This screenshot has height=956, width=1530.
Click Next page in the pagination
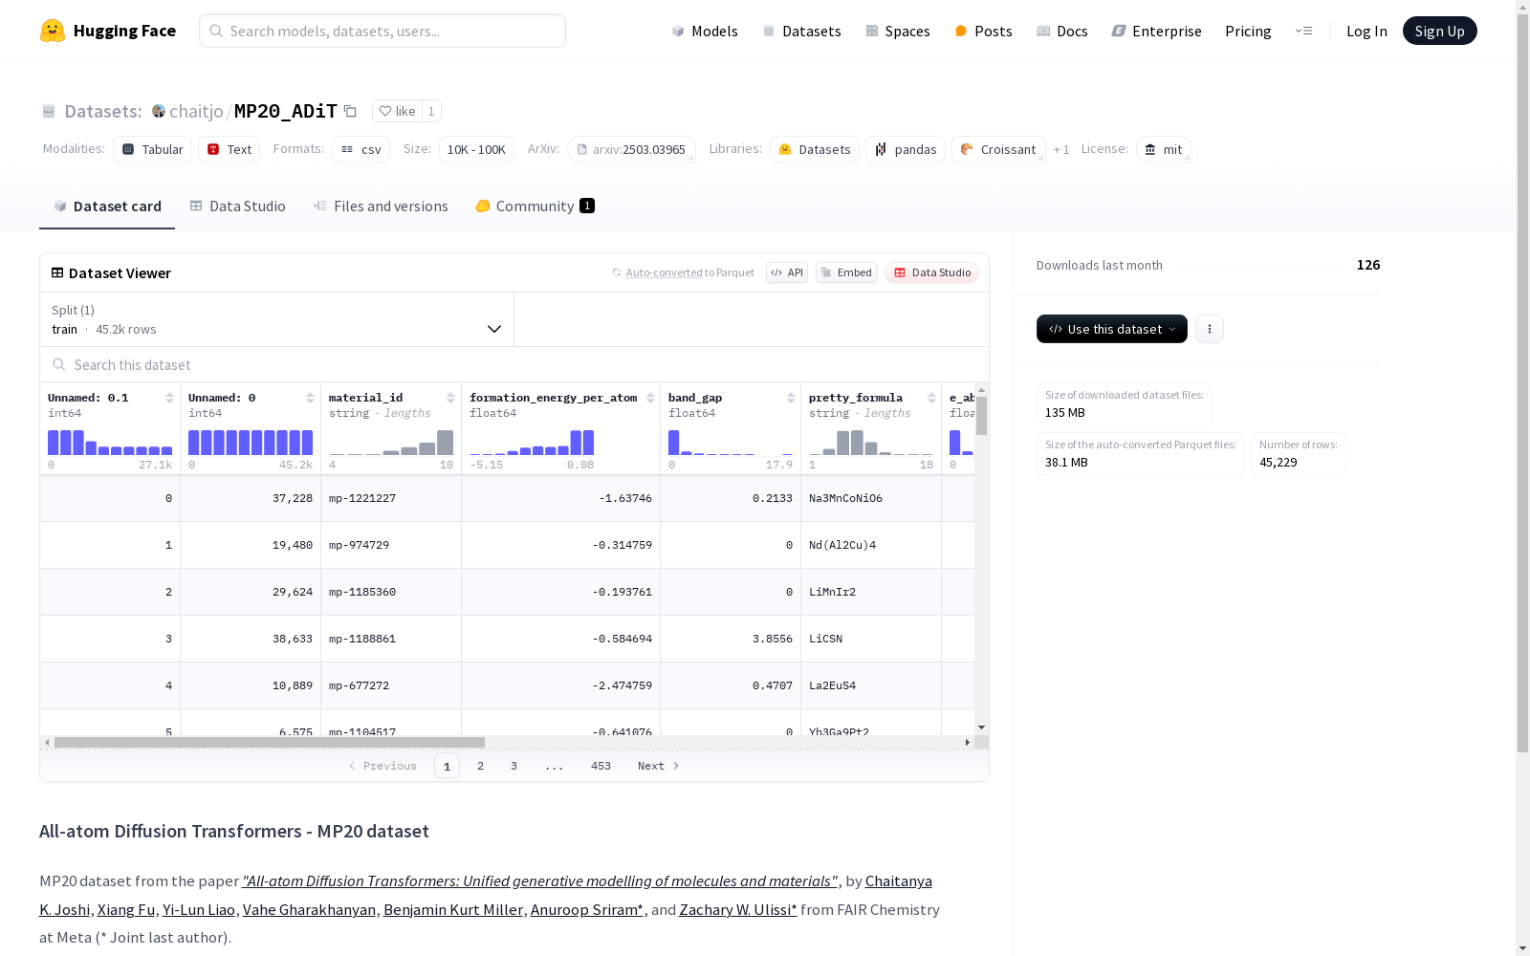click(x=658, y=766)
